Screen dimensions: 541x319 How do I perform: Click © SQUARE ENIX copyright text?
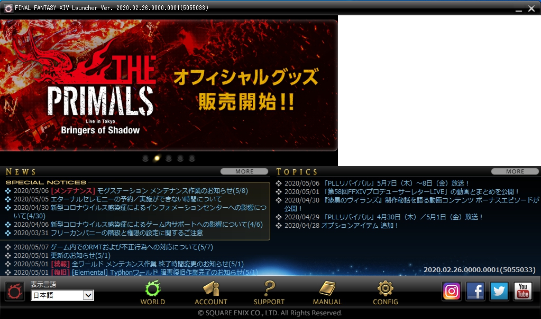270,313
